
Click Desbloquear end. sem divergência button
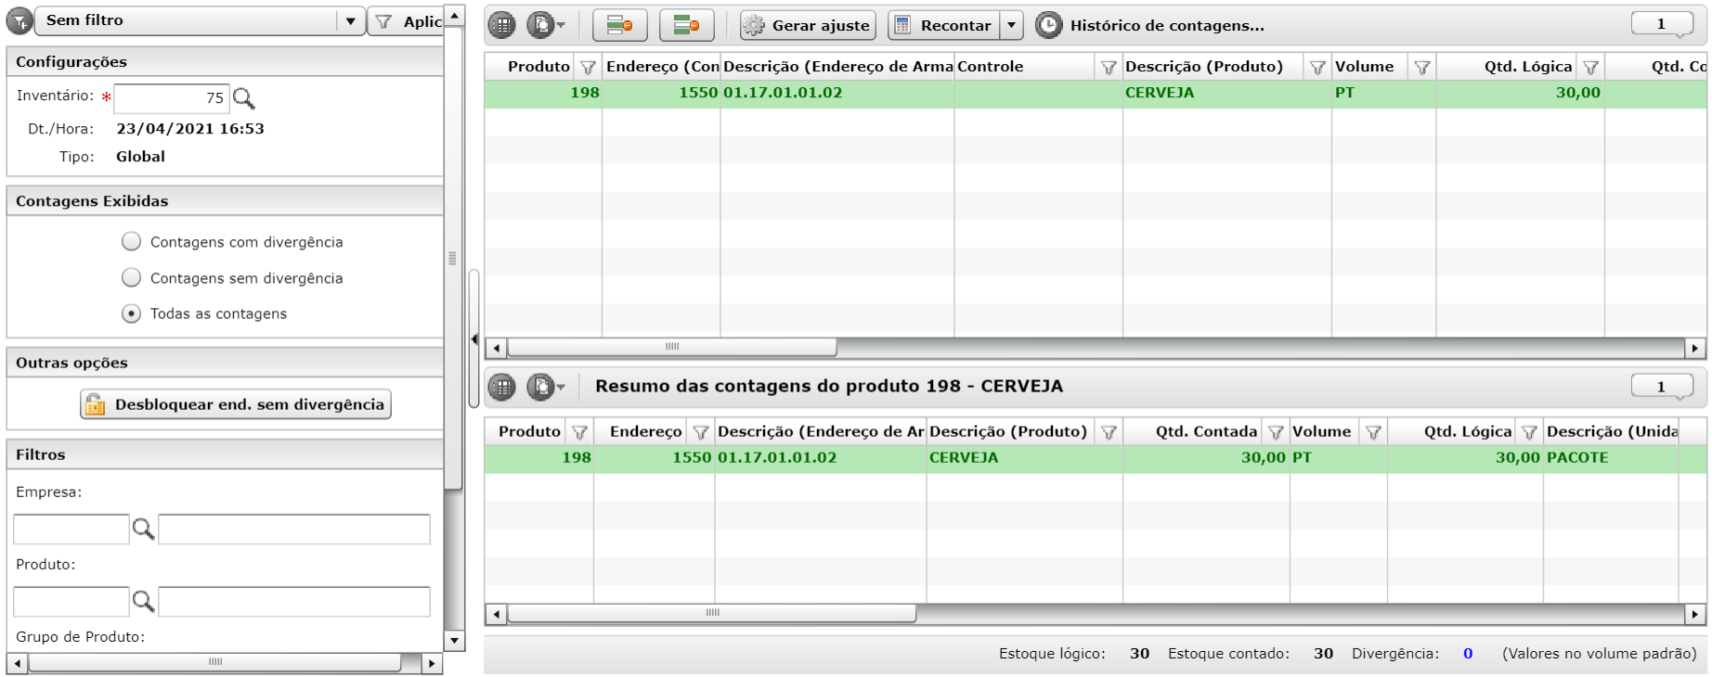(x=236, y=404)
